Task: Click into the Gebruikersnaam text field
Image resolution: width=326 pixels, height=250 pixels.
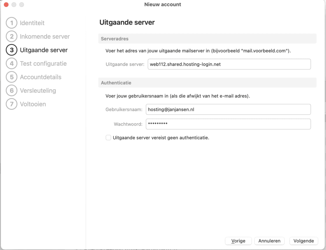Action: [228, 109]
